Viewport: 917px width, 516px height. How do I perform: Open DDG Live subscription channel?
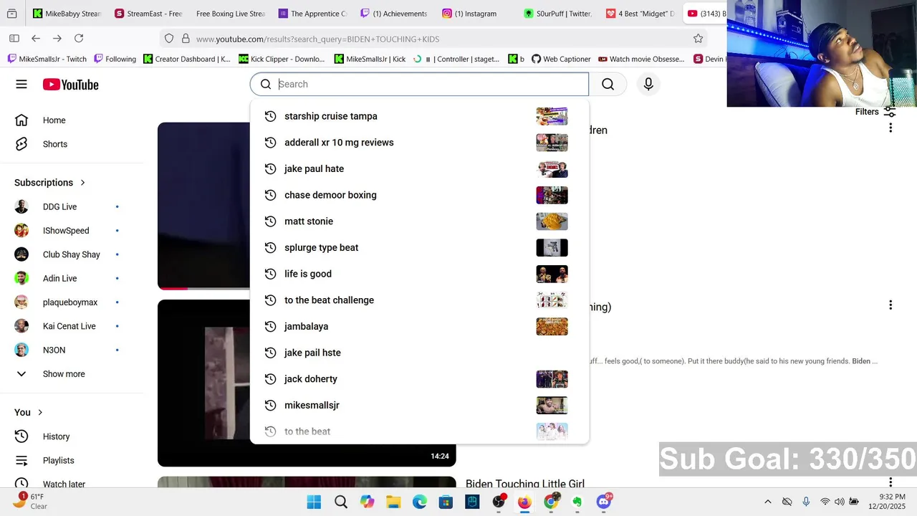click(x=59, y=207)
